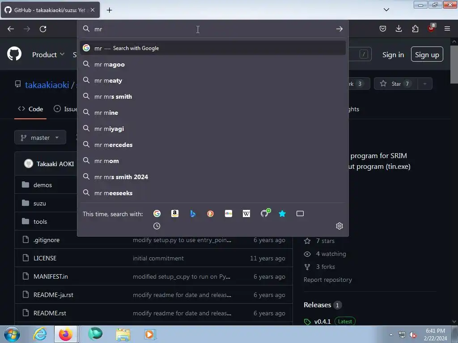Viewport: 458px width, 343px height.
Task: Expand the Product menu
Action: point(48,54)
